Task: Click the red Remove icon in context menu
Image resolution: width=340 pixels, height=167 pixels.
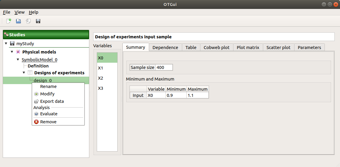Action: [36, 122]
